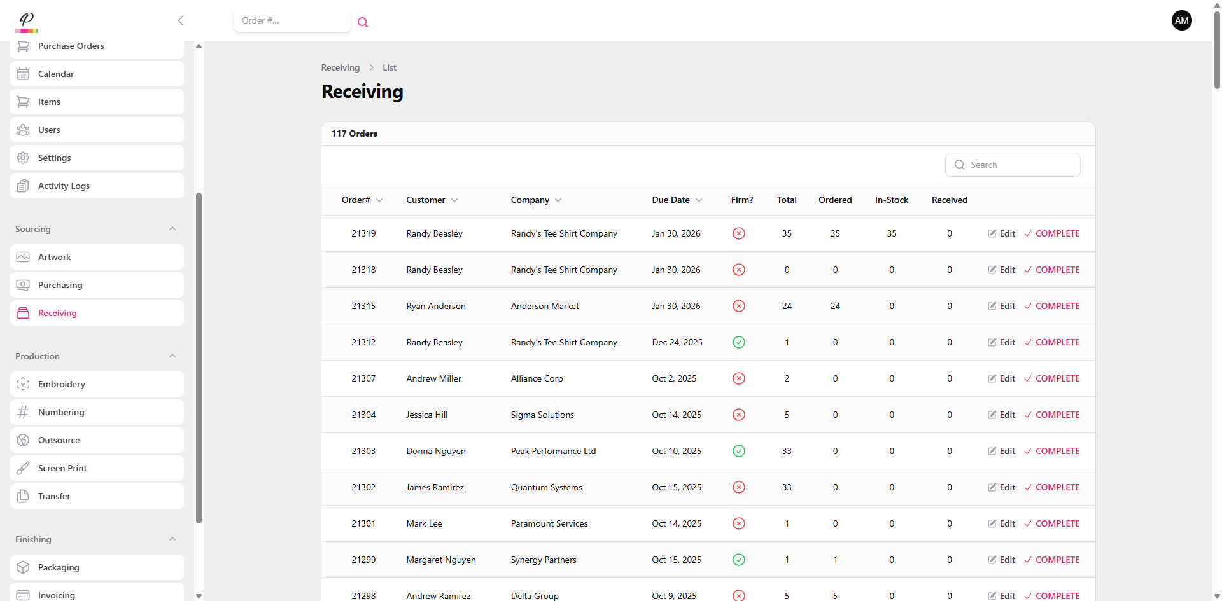Toggle the Firm status for order 21319

pos(738,233)
